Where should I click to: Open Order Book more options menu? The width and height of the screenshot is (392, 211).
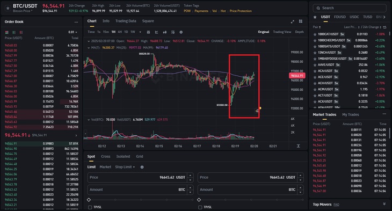pyautogui.click(x=76, y=22)
